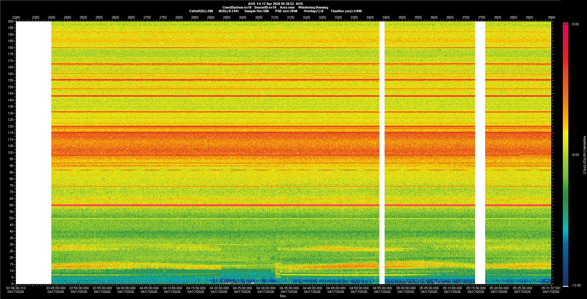Click the 60 Hz label on frequency axis
The height and width of the screenshot is (299, 587).
tap(11, 205)
